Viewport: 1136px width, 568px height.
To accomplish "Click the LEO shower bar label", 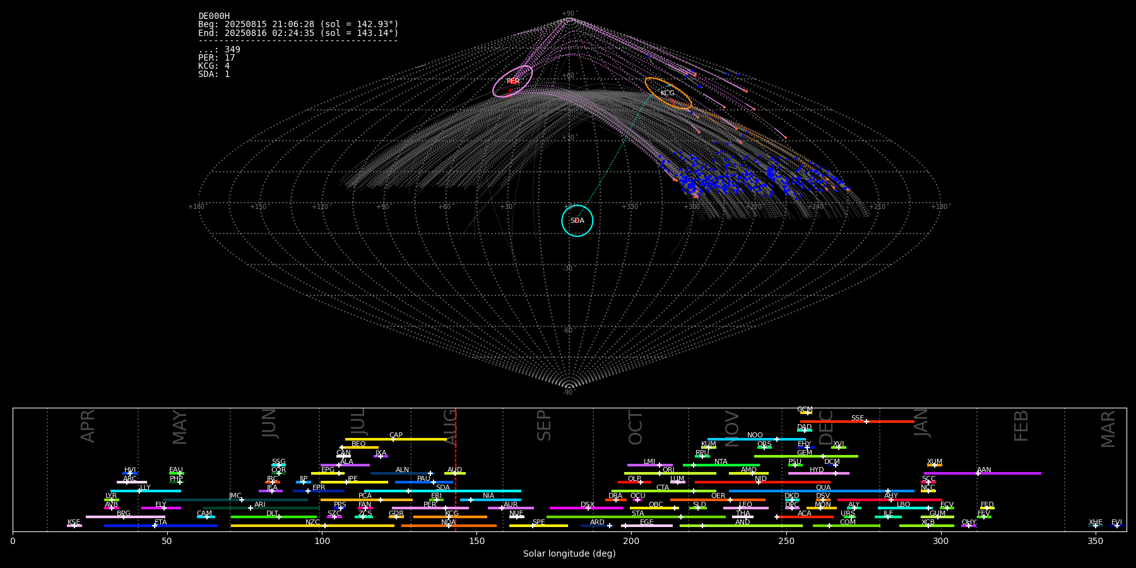I will pos(746,505).
